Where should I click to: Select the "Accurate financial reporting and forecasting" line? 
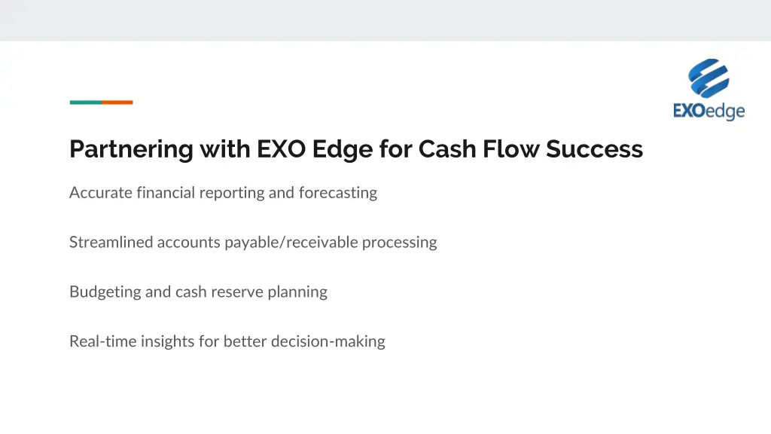[x=223, y=193]
